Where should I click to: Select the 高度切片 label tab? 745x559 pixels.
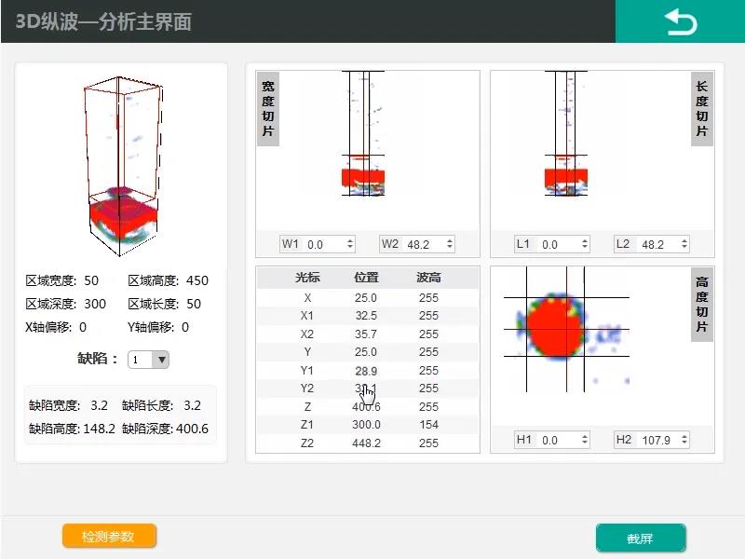click(x=702, y=304)
